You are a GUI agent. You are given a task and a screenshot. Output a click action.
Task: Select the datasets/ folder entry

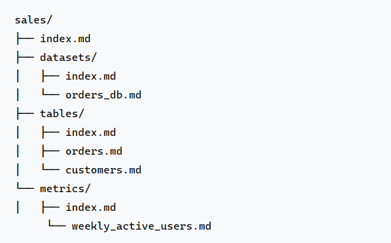tap(68, 58)
